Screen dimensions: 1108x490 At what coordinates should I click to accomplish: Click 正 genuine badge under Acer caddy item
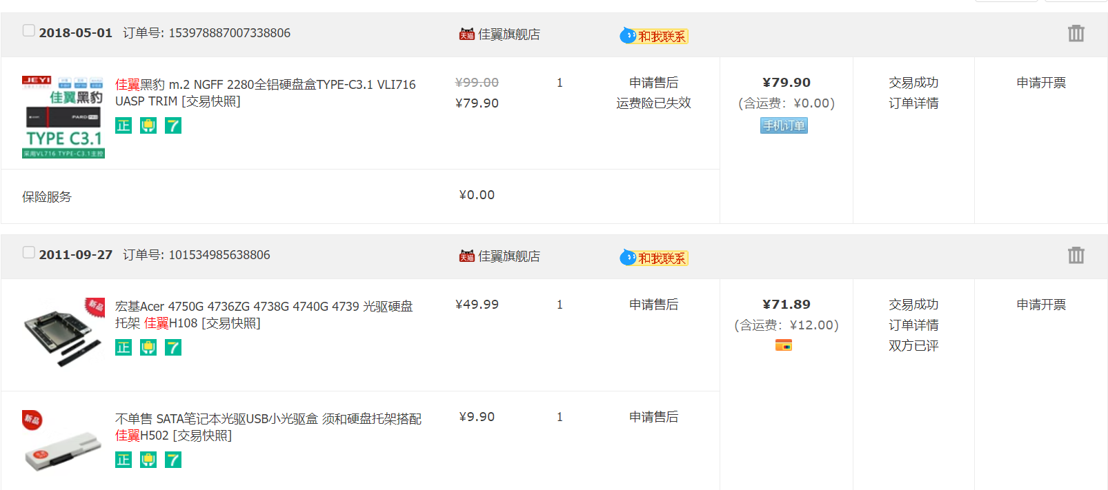[123, 347]
